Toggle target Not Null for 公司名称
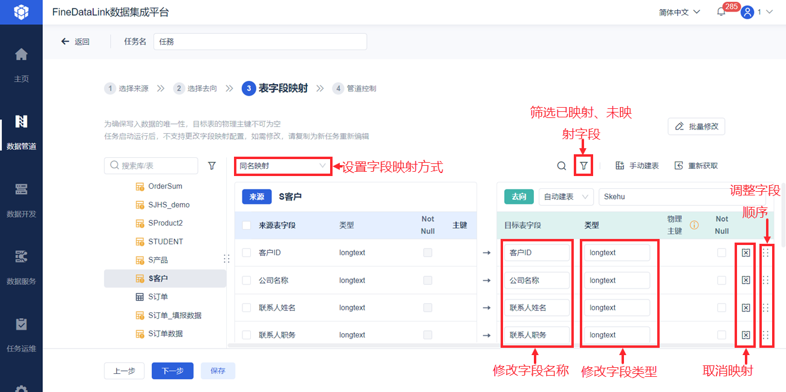The height and width of the screenshot is (392, 786). (722, 280)
